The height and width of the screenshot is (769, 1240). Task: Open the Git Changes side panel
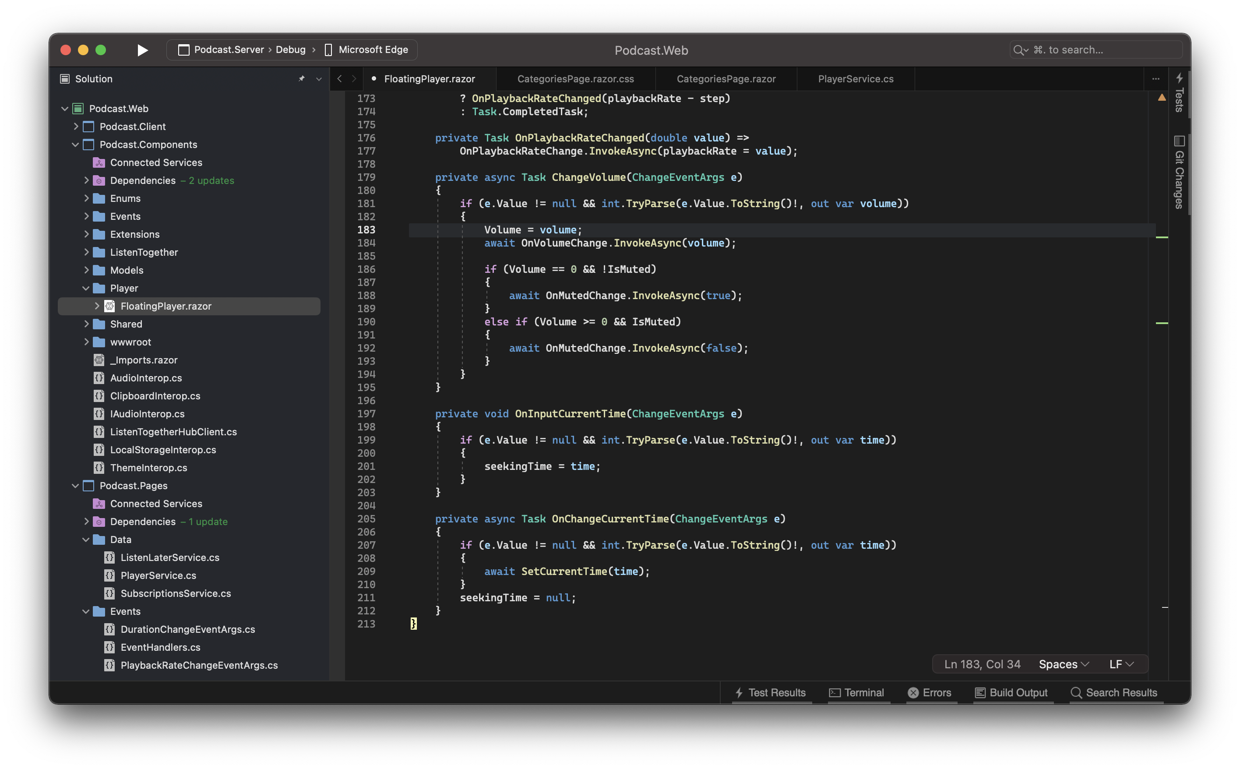point(1180,173)
